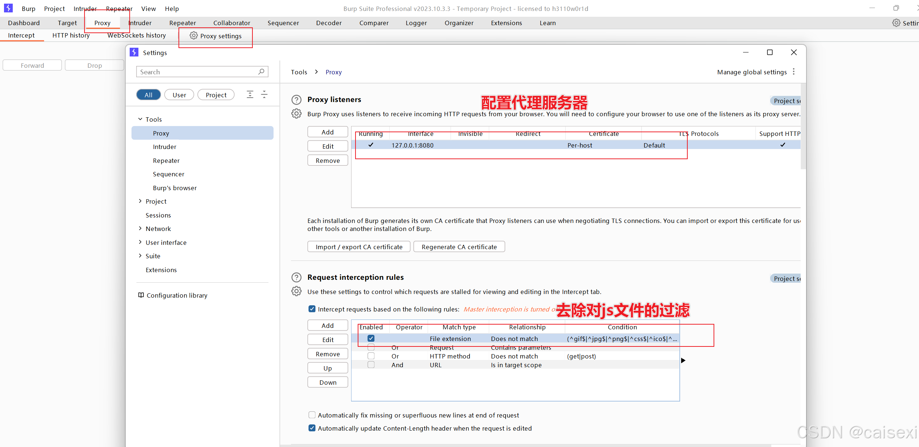Viewport: 919px width, 447px height.
Task: Expand the User interface tree section
Action: point(140,242)
